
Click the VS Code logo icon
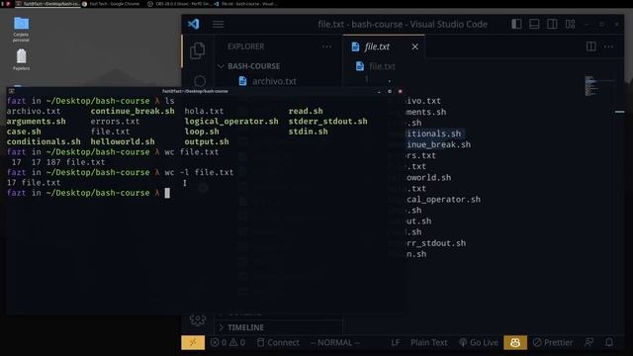(x=194, y=24)
